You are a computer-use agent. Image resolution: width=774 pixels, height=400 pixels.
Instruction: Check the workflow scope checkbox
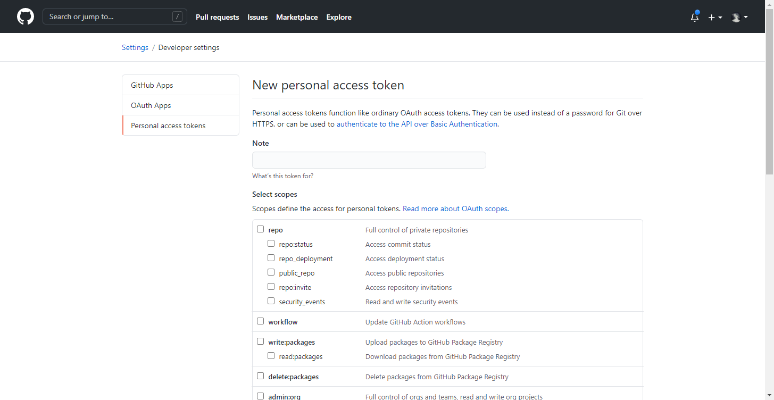point(261,321)
